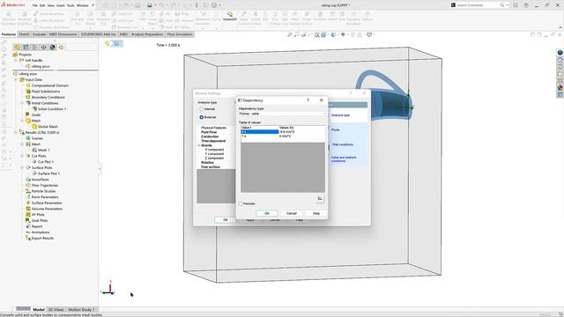This screenshot has width=564, height=317.
Task: Select the Z component gravity row
Action: [214, 158]
